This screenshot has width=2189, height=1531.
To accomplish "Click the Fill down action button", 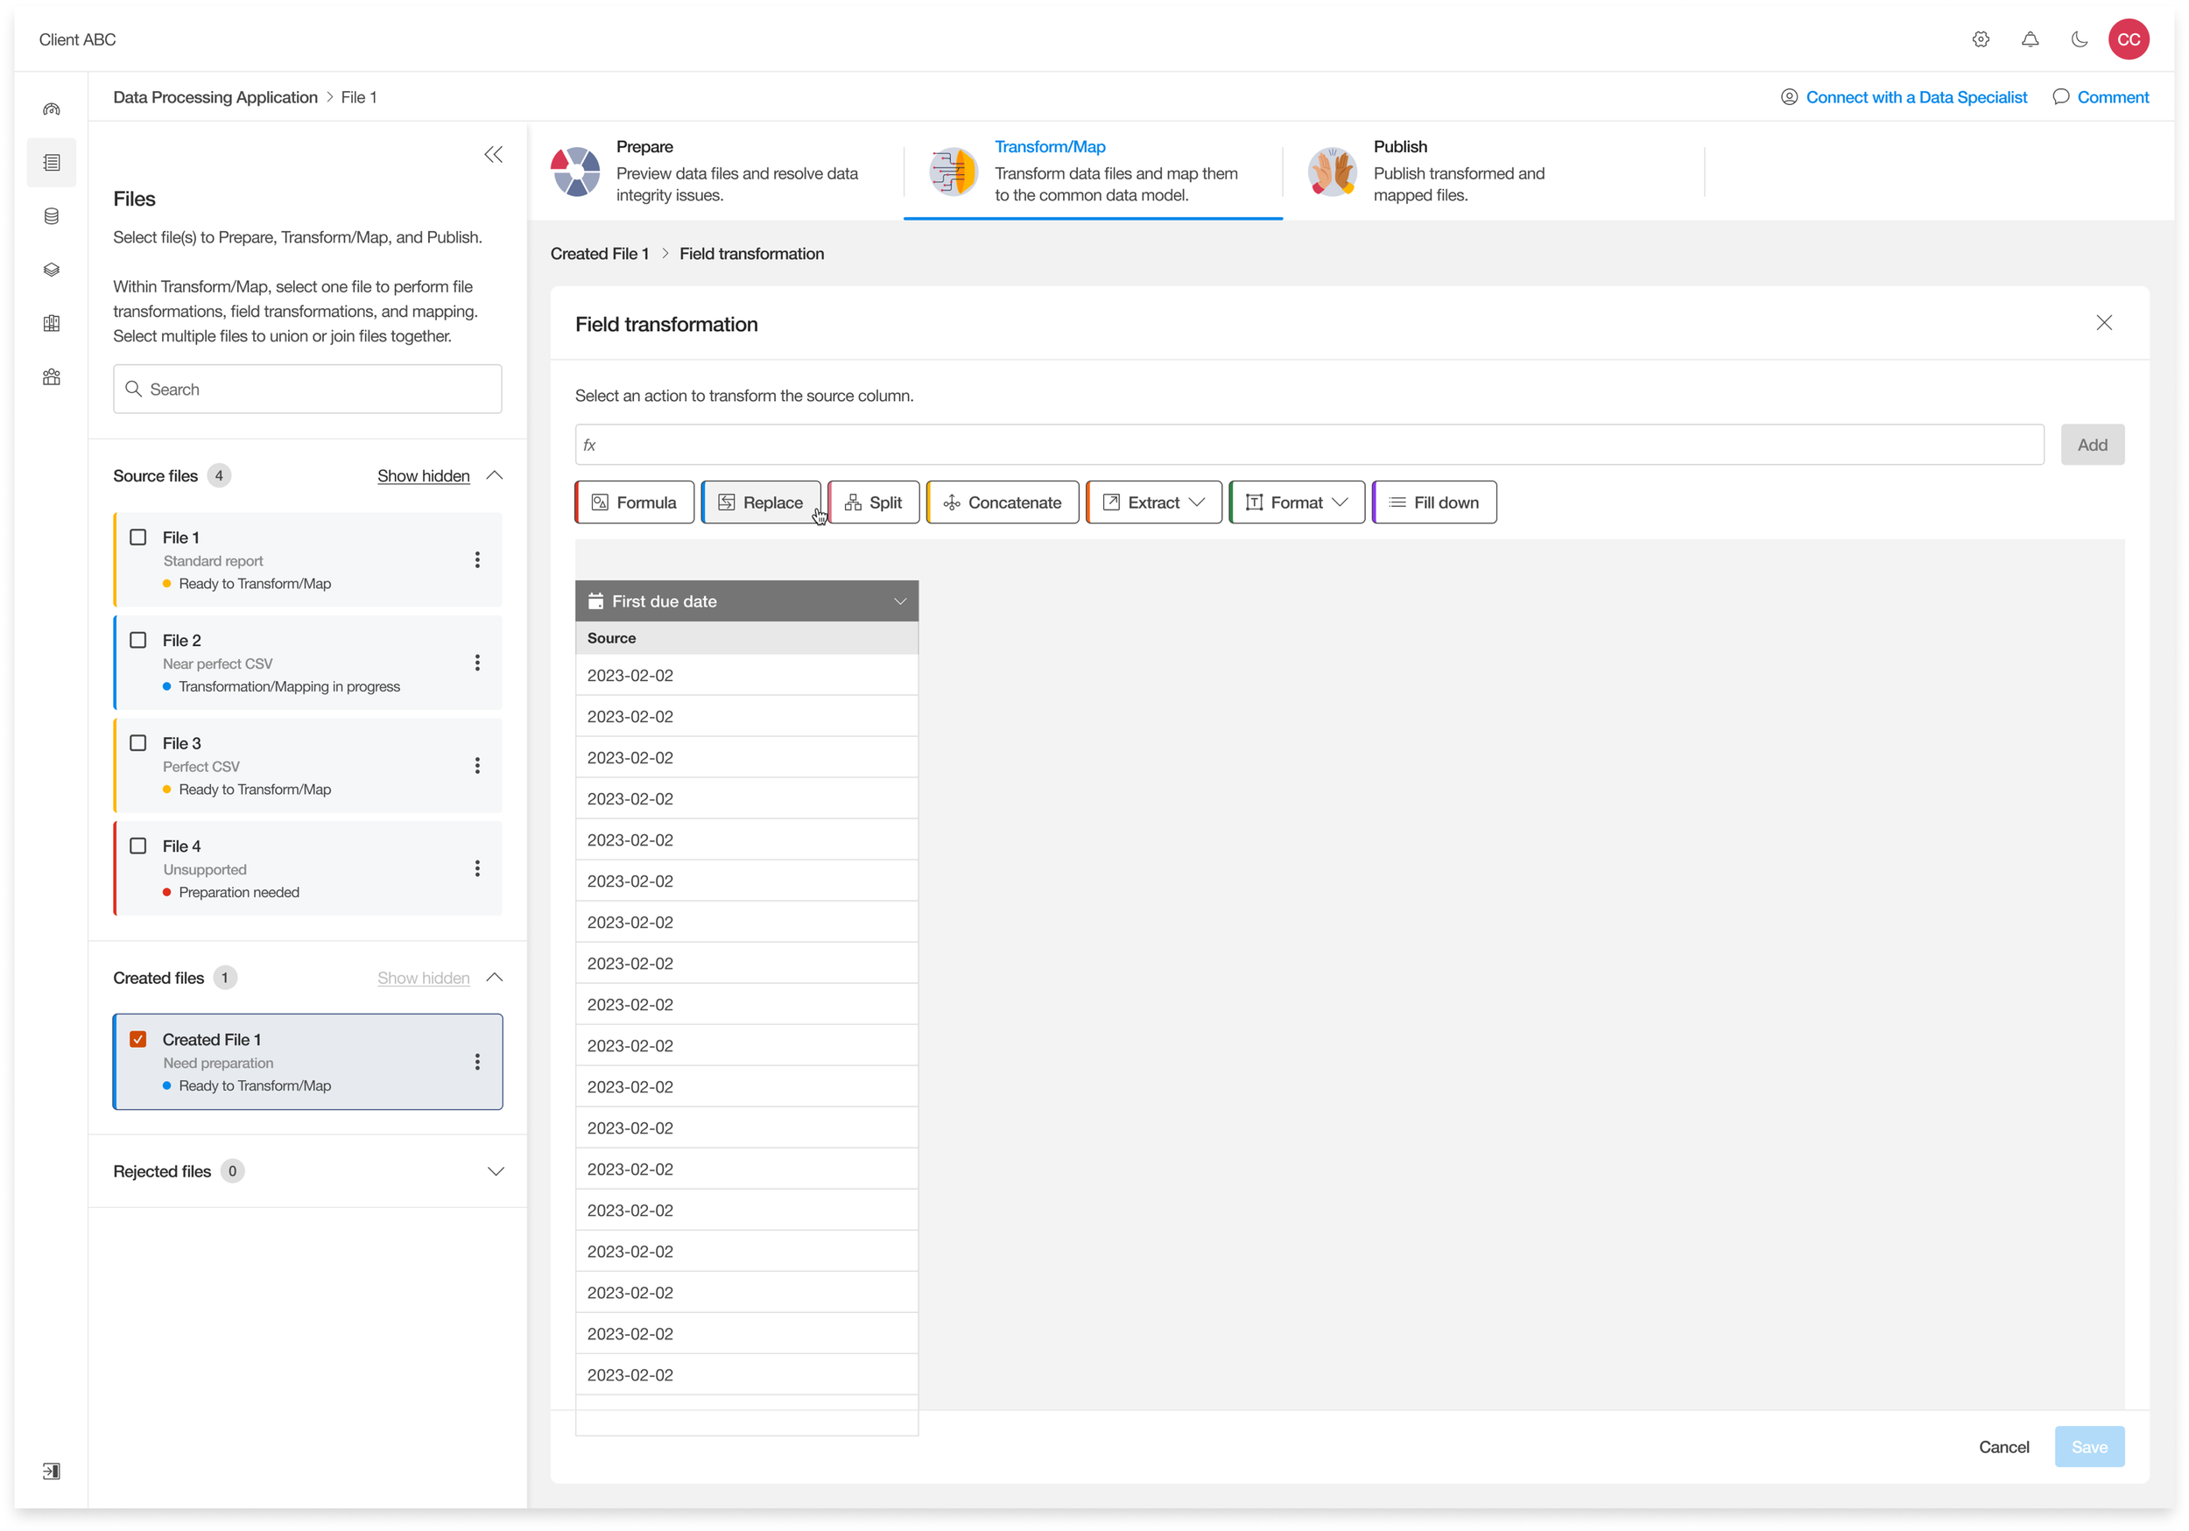I will click(x=1434, y=502).
